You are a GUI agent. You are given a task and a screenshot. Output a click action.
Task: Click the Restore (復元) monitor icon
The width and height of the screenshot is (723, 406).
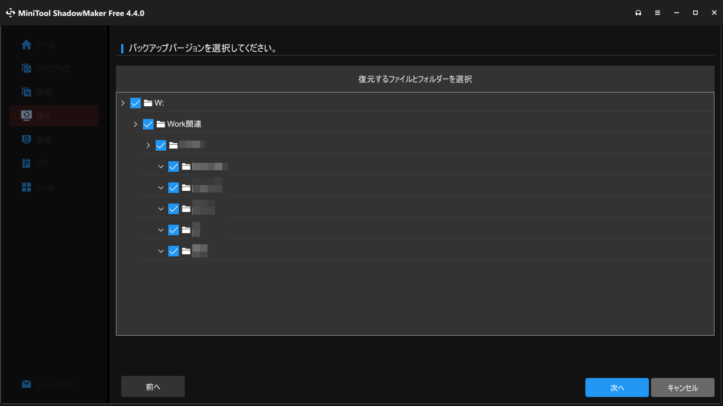(26, 116)
